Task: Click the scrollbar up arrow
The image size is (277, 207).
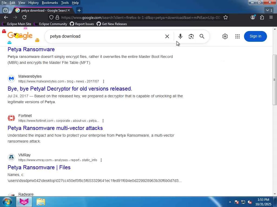Action: pos(275,29)
